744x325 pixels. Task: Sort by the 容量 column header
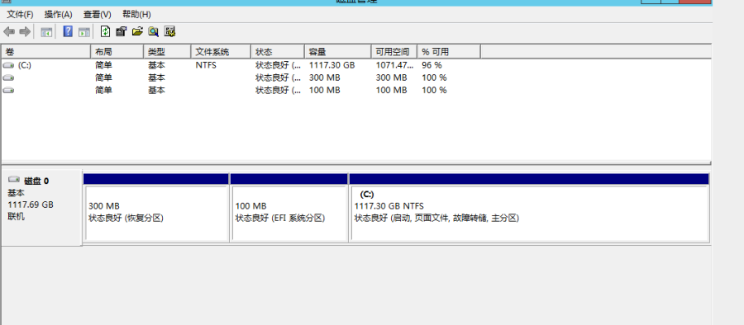point(337,52)
